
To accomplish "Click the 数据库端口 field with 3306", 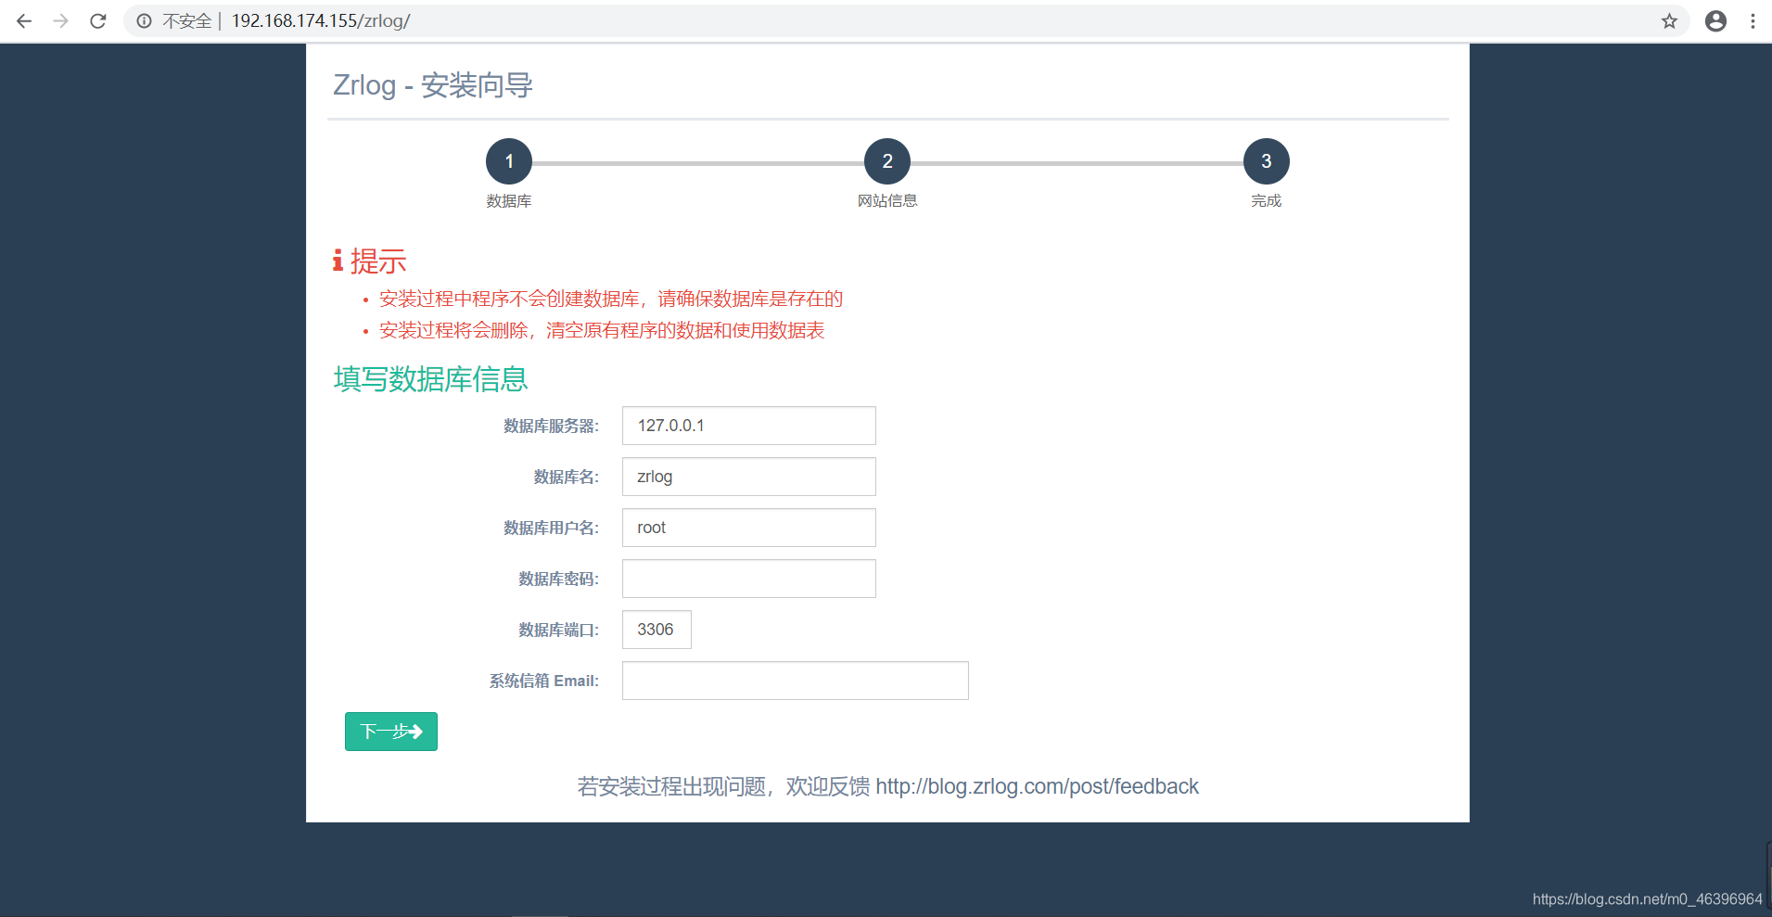I will (x=657, y=630).
